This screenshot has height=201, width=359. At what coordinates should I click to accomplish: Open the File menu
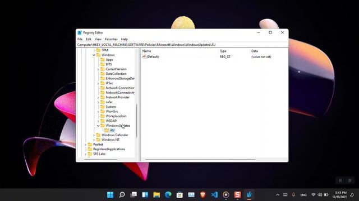click(80, 39)
